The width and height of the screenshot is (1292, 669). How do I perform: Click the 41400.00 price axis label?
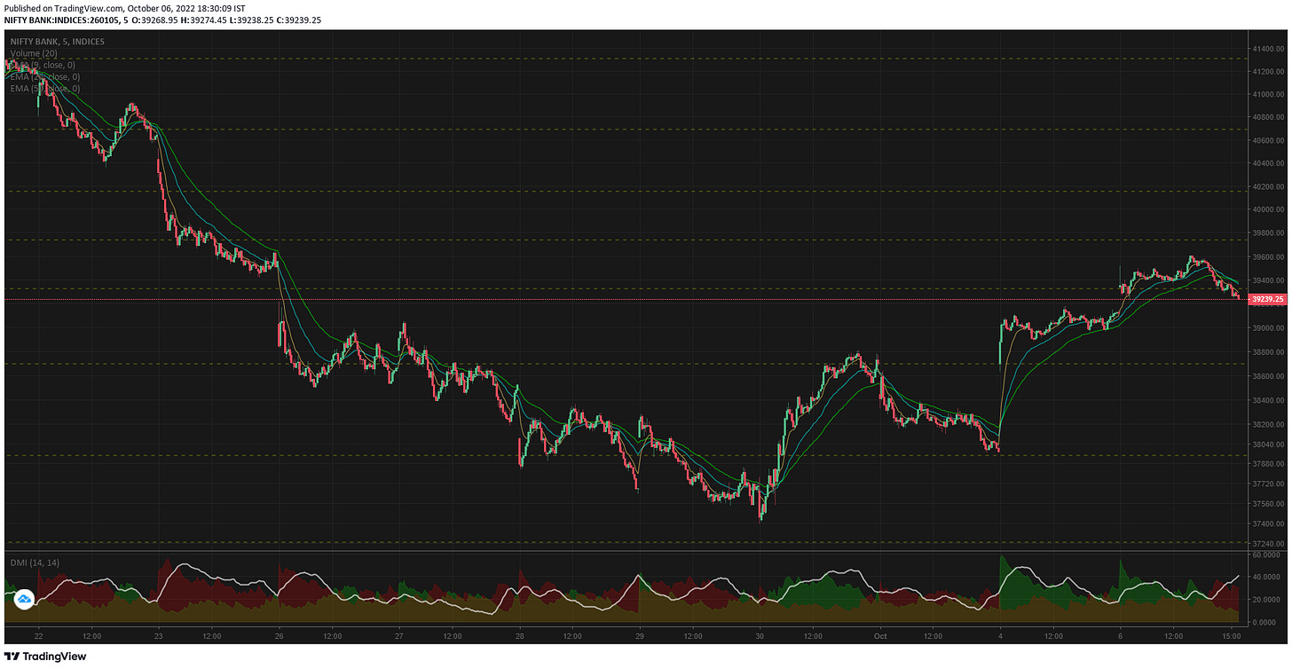1267,48
